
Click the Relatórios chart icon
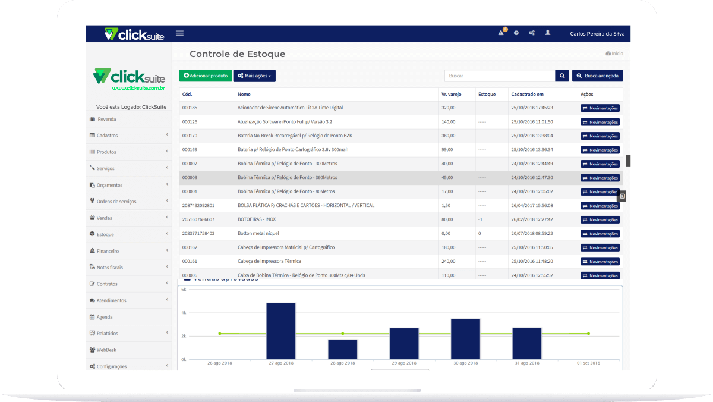tap(92, 334)
